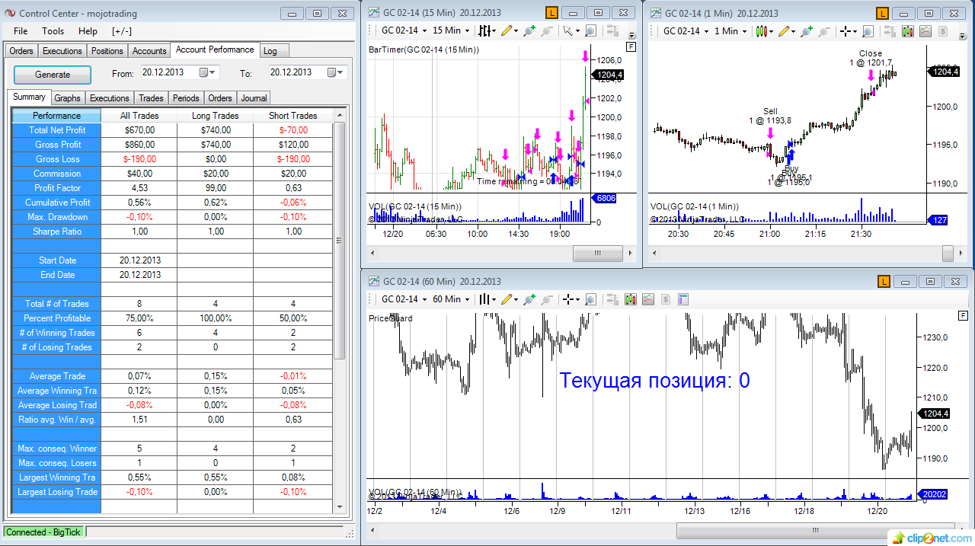Click the chart trader icon in 15 Min chart

click(612, 30)
